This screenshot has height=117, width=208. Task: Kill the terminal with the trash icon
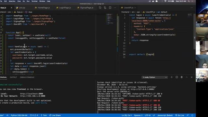tap(182, 77)
